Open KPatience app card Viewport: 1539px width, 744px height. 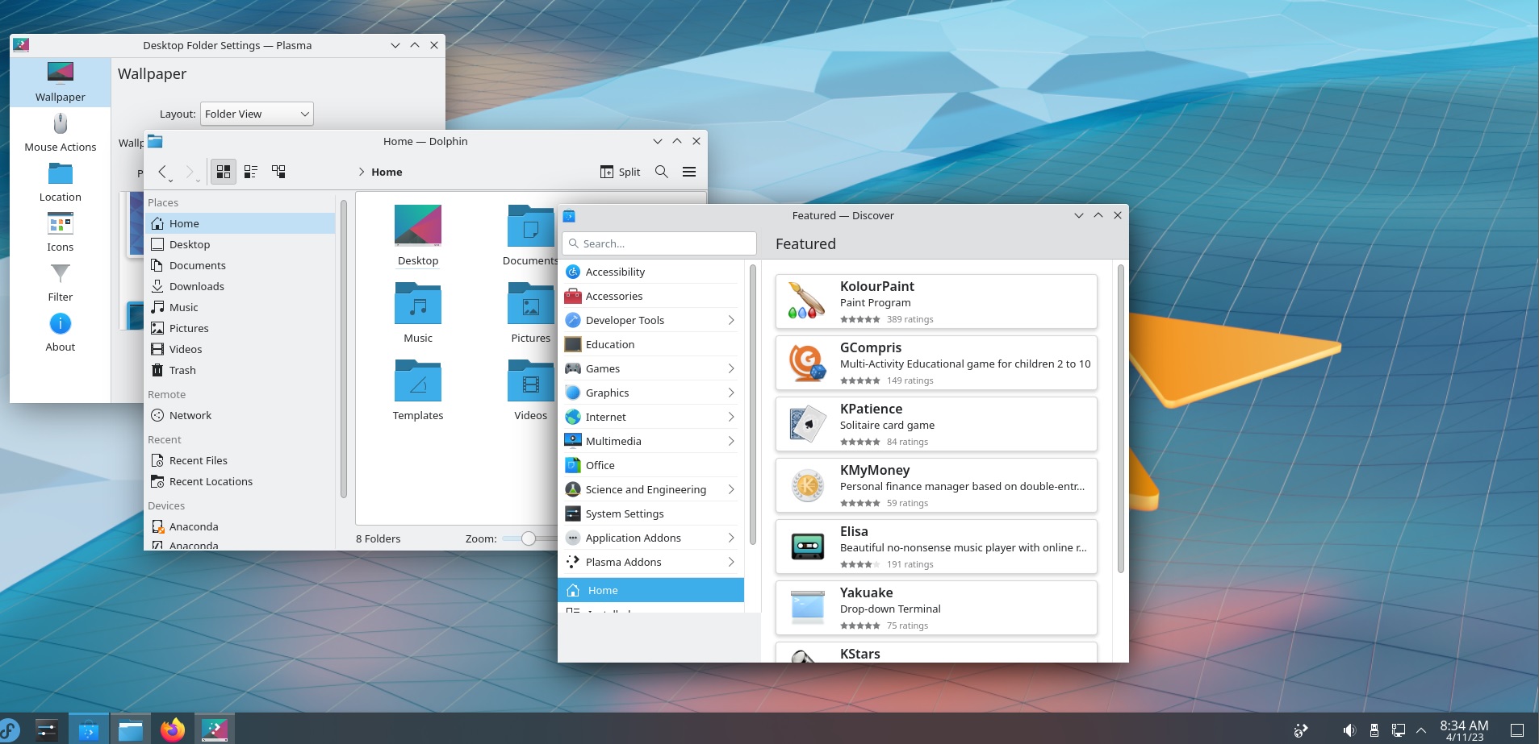point(936,424)
